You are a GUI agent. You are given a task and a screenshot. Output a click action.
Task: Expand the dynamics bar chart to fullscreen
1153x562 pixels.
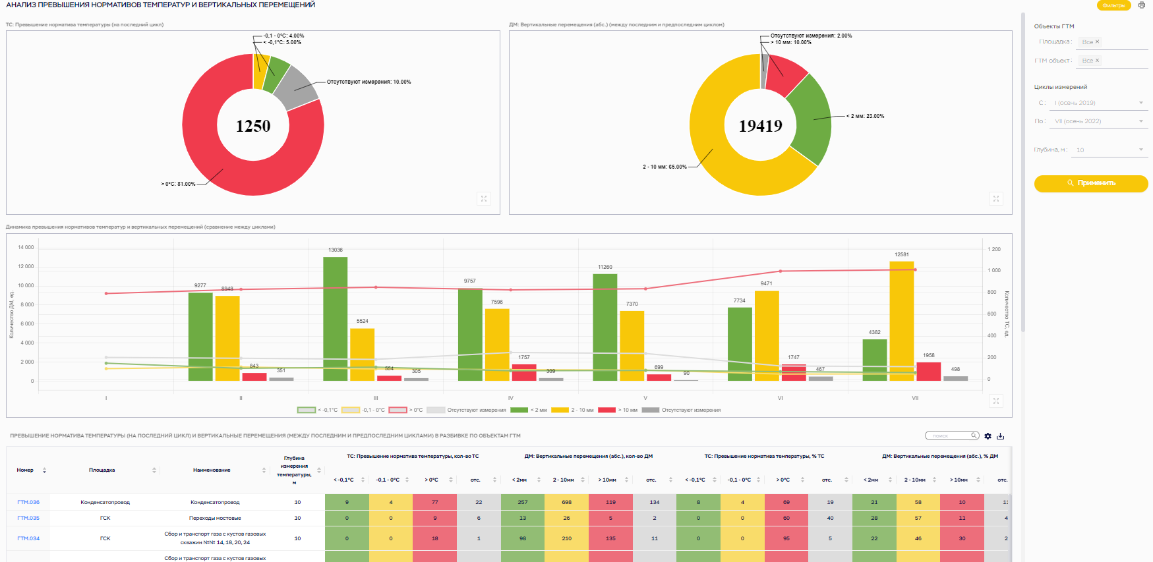coord(996,401)
